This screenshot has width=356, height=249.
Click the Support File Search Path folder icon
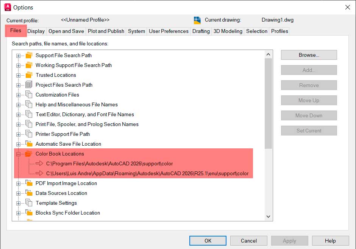coord(29,55)
